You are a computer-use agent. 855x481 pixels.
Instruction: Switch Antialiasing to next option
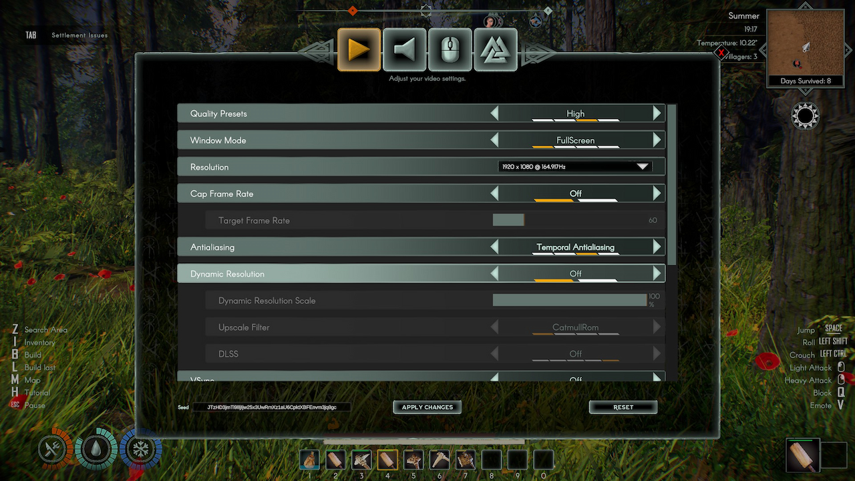(x=657, y=247)
